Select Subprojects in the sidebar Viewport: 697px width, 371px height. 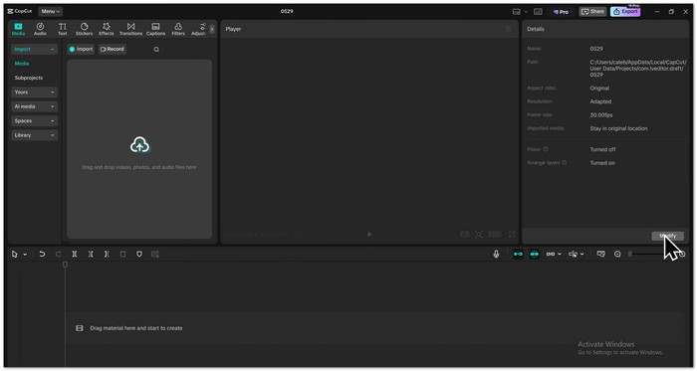(x=29, y=78)
